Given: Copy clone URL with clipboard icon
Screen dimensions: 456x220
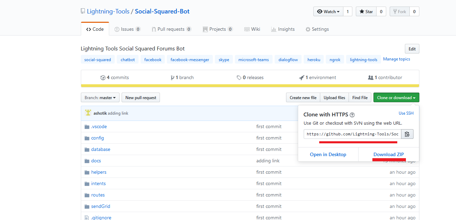Looking at the screenshot, I should [x=407, y=134].
